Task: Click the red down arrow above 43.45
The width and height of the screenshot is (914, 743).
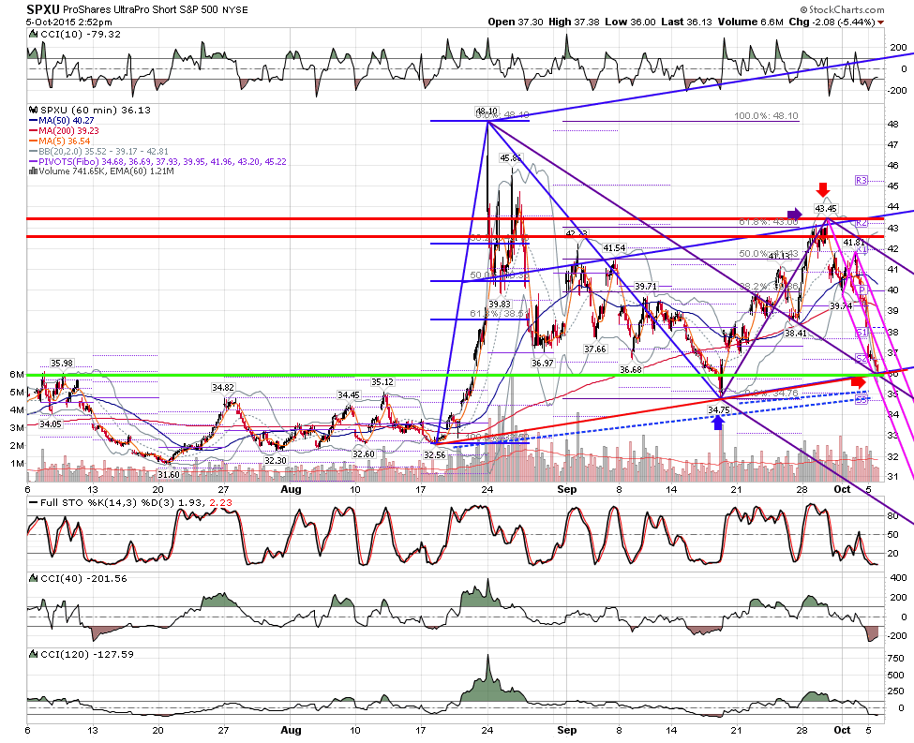Action: (822, 190)
